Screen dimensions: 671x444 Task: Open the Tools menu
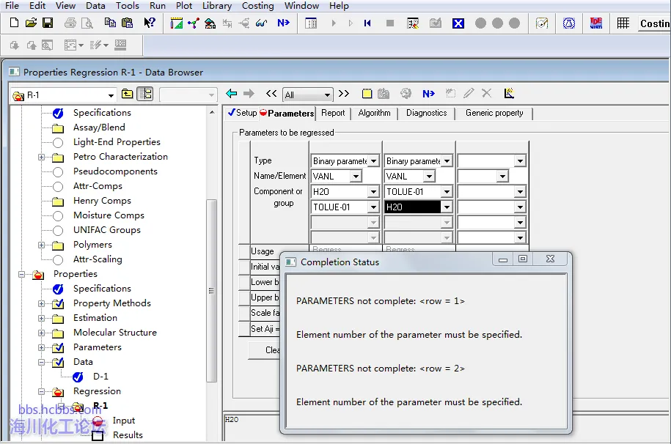click(128, 6)
